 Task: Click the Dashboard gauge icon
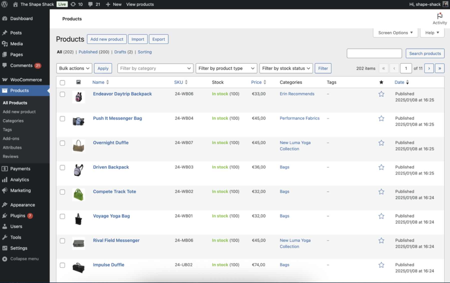(5, 18)
